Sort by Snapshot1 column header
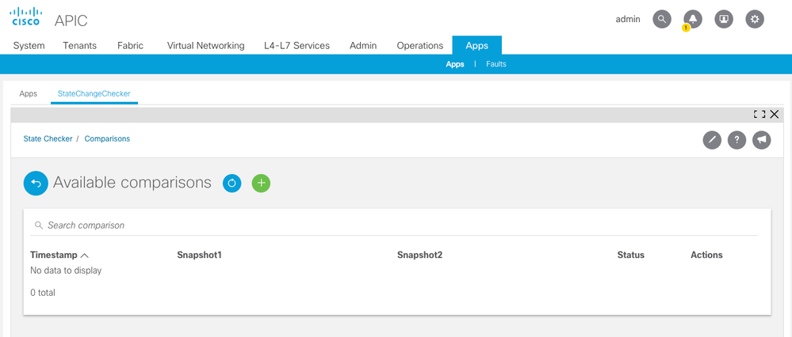This screenshot has height=337, width=792. pos(200,255)
